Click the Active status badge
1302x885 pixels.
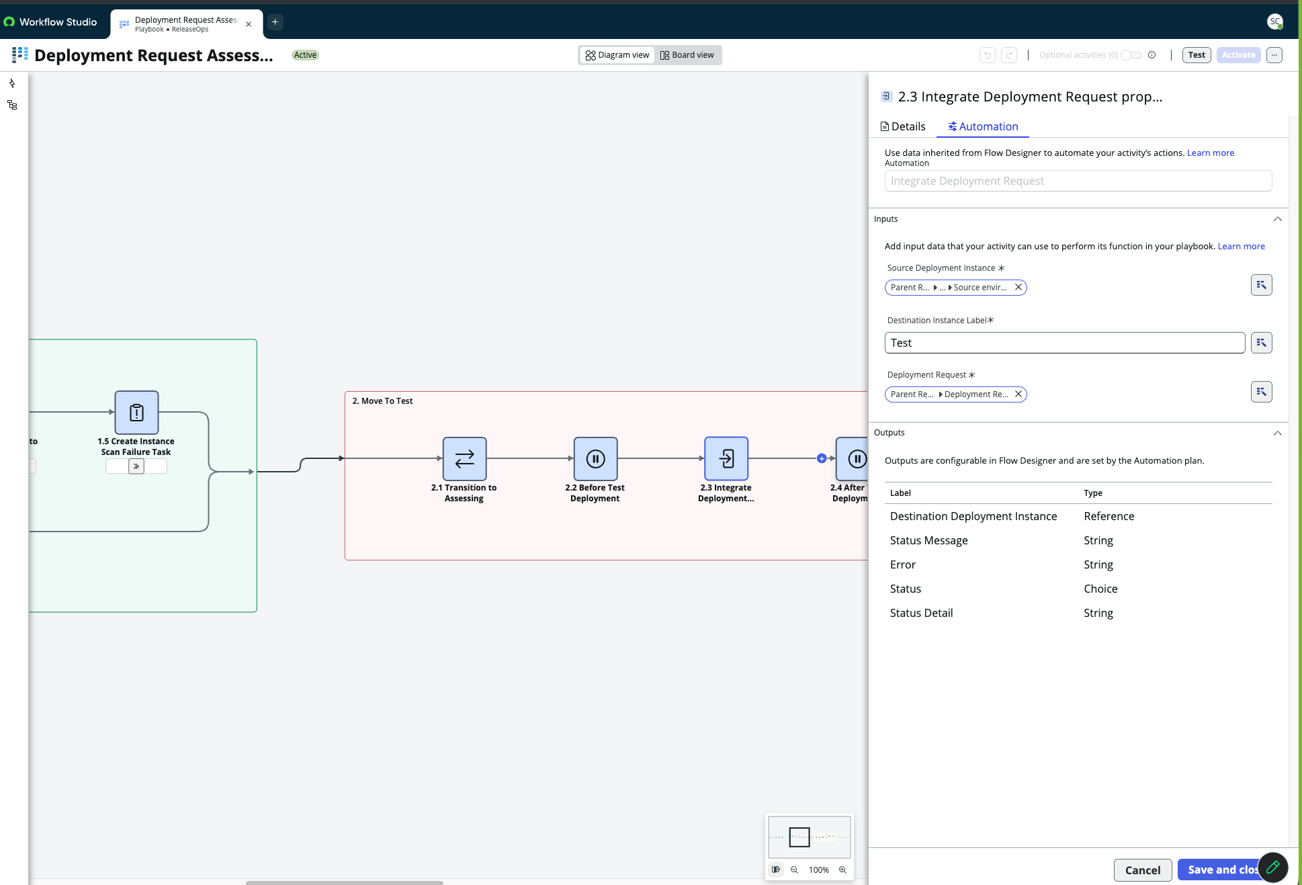coord(305,55)
